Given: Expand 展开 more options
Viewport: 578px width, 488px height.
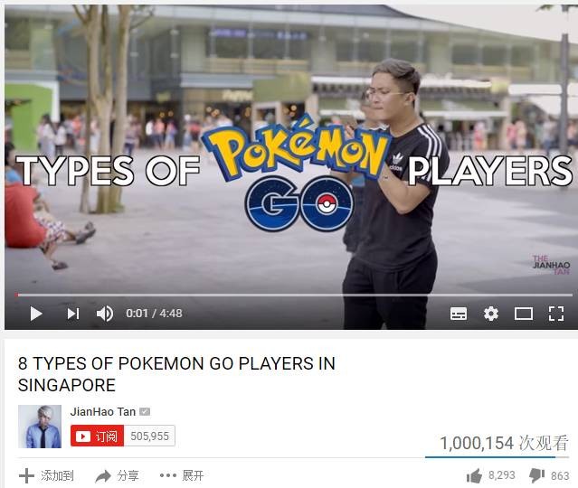Looking at the screenshot, I should [x=182, y=475].
